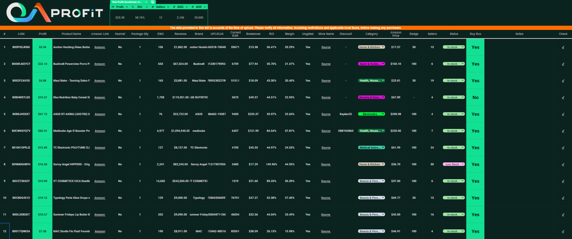The image size is (572, 239).
Task: Toggle Check mark for Sonny Angel row
Action: pyautogui.click(x=563, y=165)
